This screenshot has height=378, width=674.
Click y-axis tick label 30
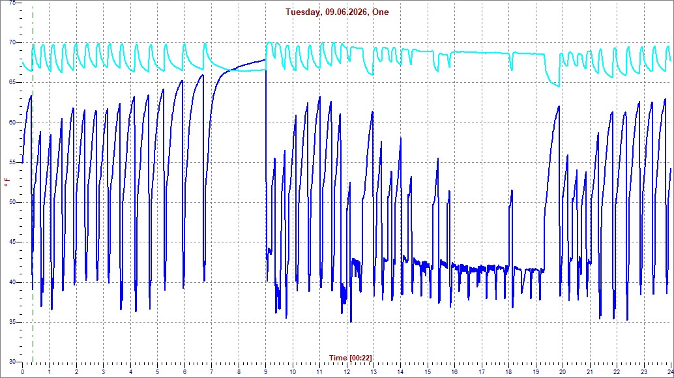pos(12,362)
